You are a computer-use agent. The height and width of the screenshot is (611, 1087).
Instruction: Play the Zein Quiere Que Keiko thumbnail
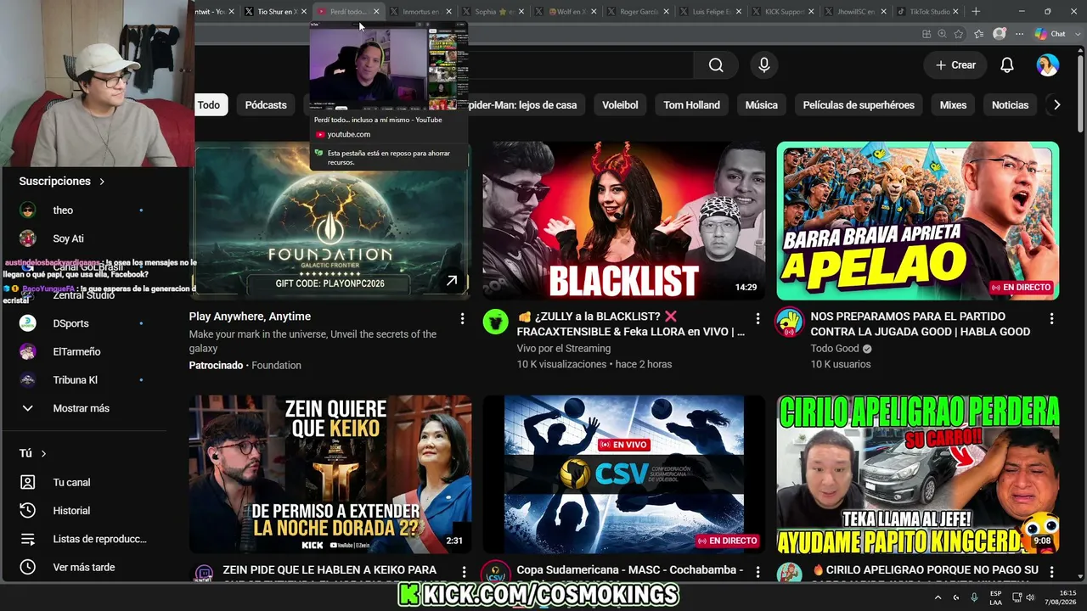click(x=330, y=474)
